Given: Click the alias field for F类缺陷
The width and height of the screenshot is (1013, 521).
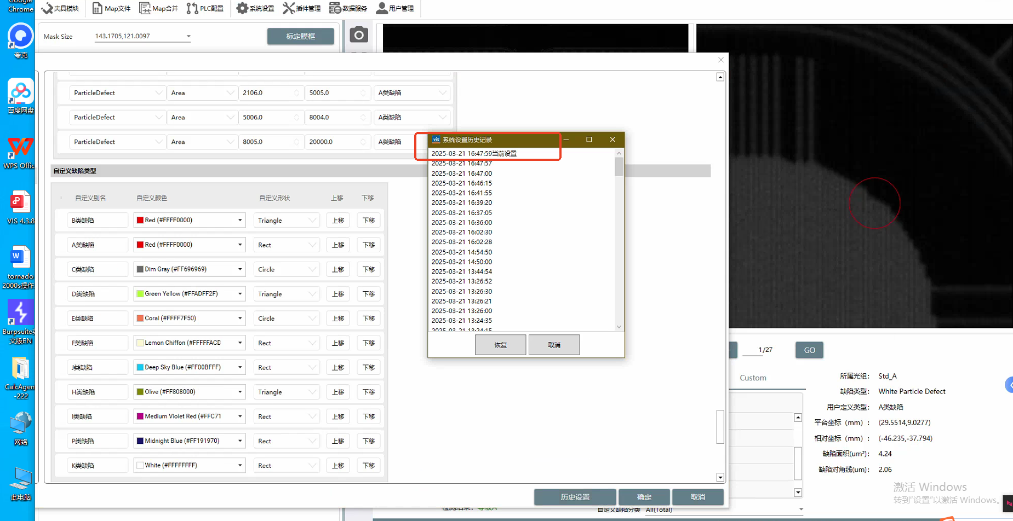Looking at the screenshot, I should click(98, 343).
